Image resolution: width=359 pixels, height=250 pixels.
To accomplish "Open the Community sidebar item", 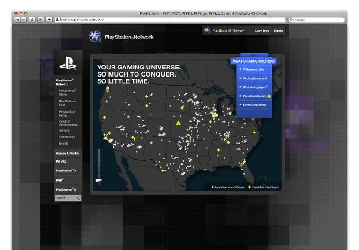I will point(67,137).
